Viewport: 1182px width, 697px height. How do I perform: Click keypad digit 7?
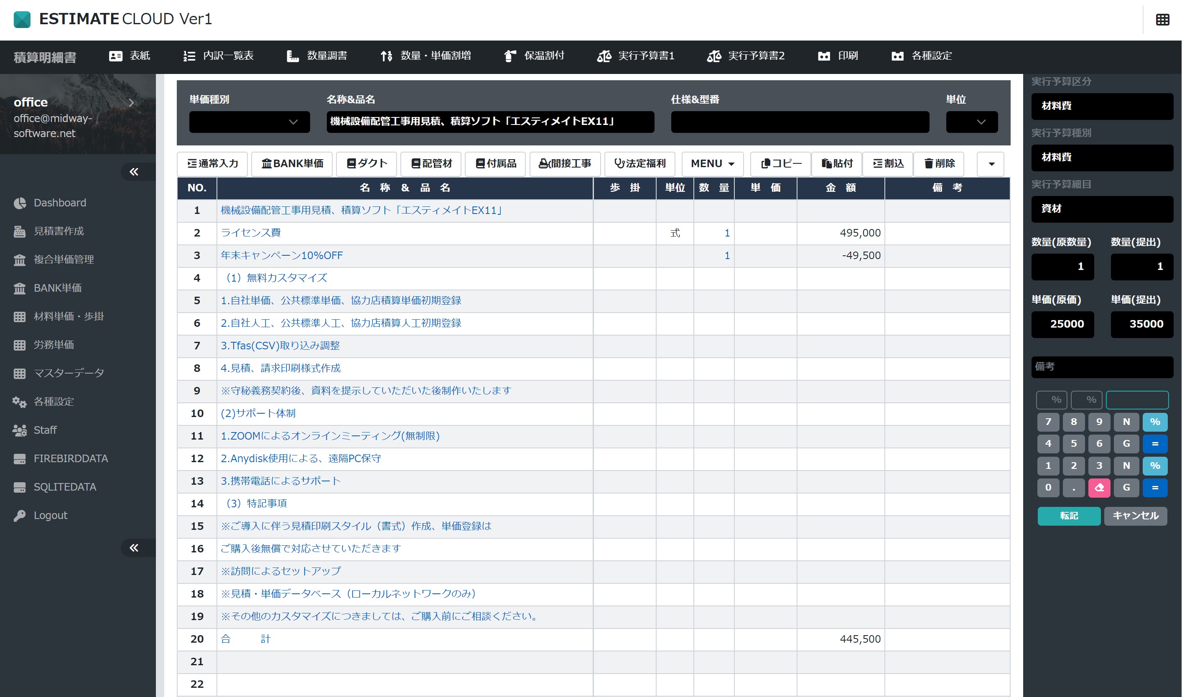[1048, 422]
